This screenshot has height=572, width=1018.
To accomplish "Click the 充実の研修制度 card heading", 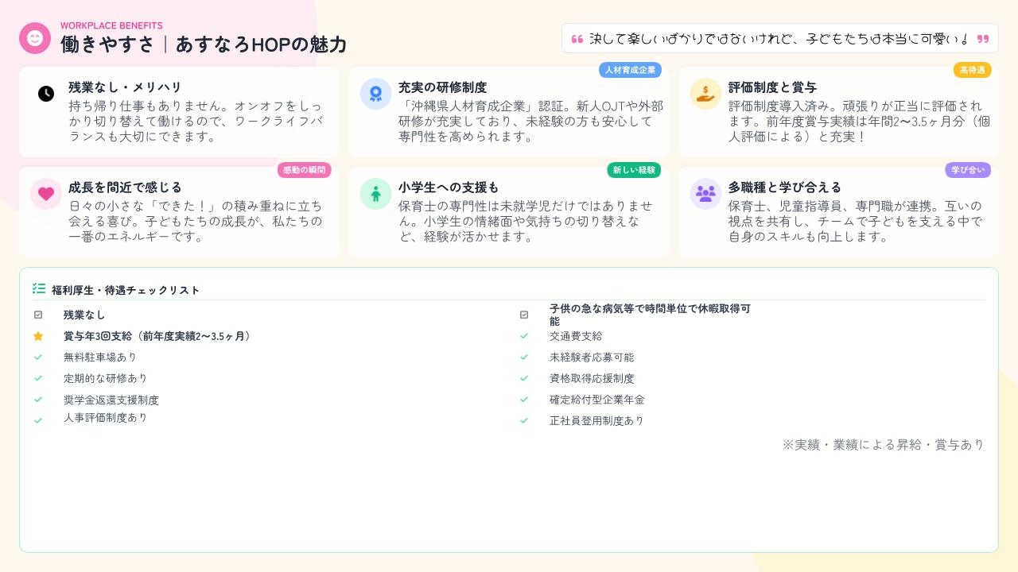I will (442, 87).
